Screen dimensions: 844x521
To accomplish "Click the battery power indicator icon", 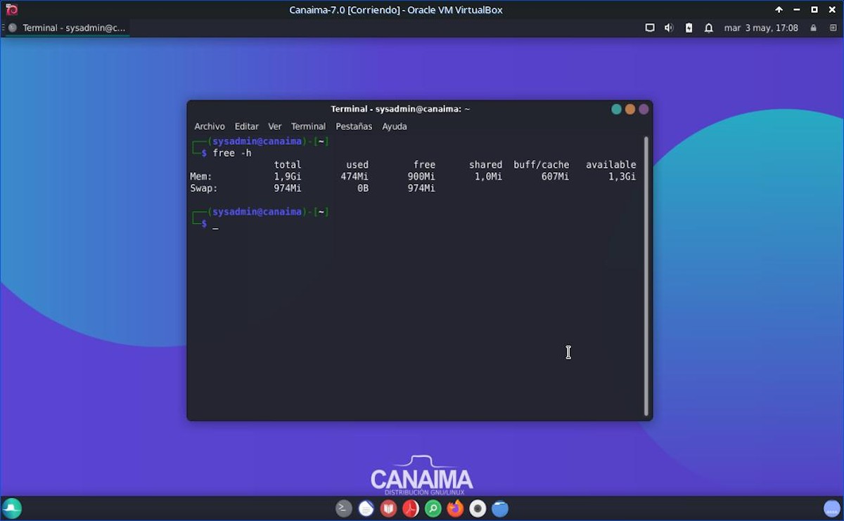I will point(689,28).
